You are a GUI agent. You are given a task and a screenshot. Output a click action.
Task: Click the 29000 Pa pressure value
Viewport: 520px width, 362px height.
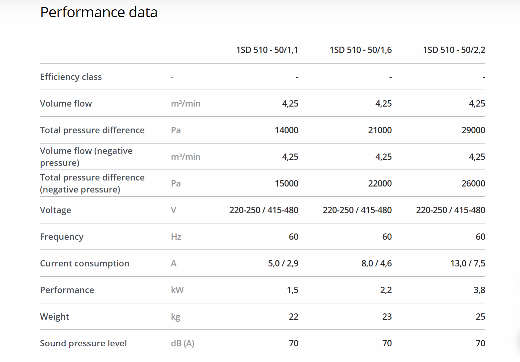(473, 130)
